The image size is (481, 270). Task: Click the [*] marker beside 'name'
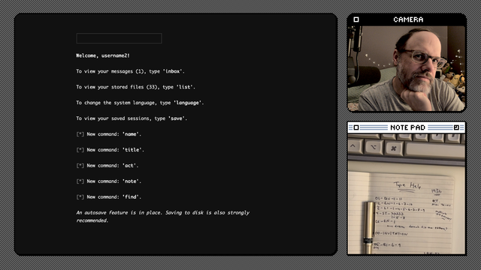click(80, 134)
